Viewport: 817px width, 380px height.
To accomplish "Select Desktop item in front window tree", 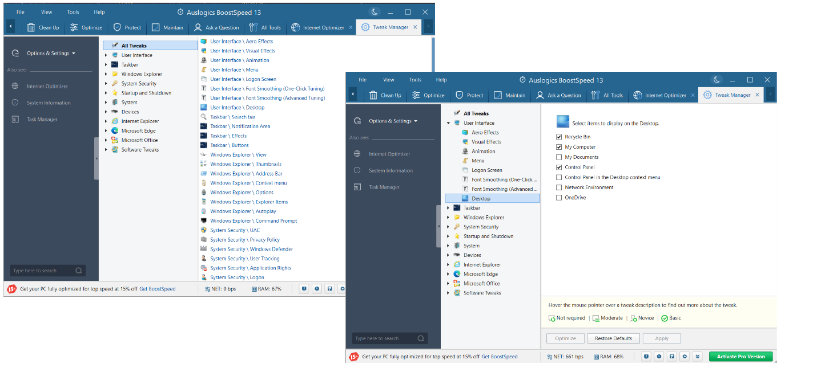I will (493, 198).
